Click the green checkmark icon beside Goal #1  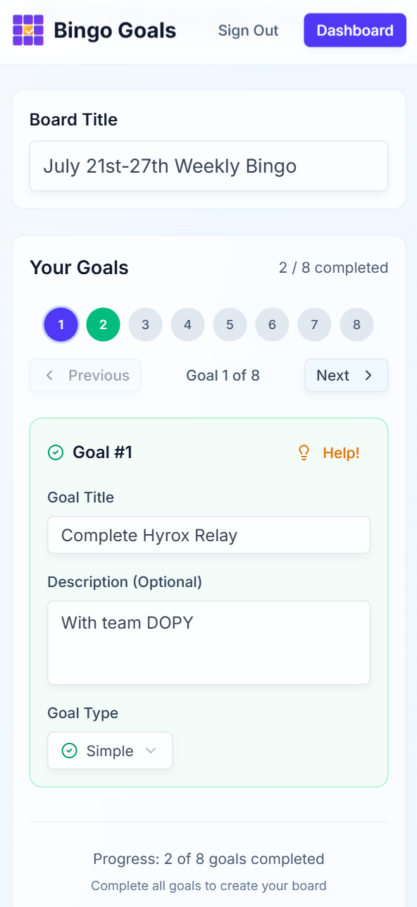point(56,452)
